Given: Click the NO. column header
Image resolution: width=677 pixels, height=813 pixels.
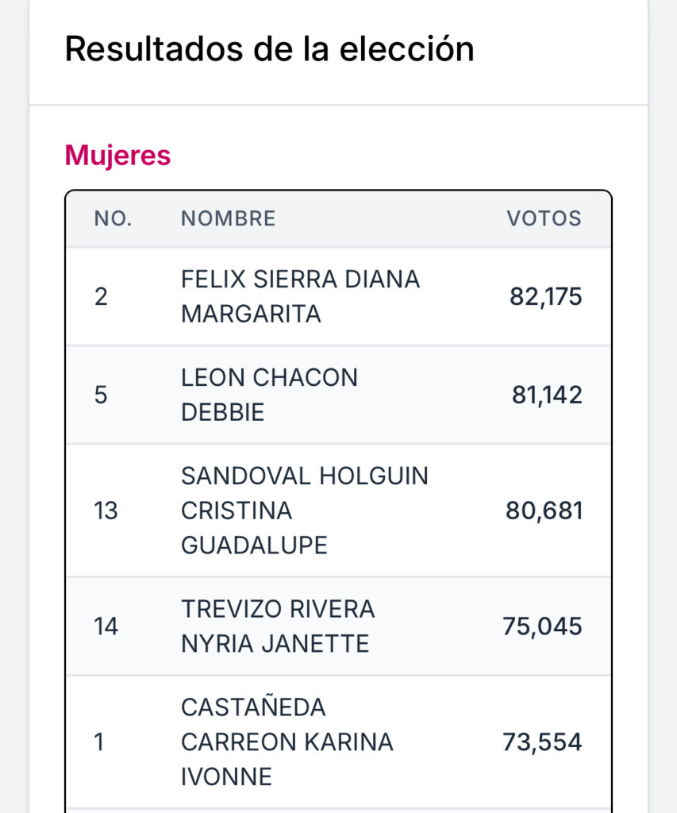Looking at the screenshot, I should point(113,218).
